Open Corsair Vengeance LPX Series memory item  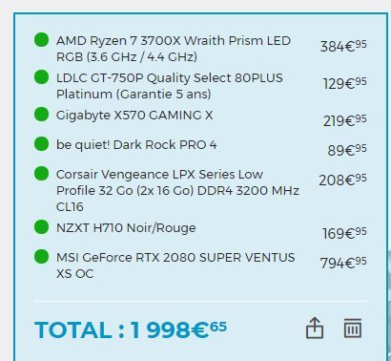coord(177,190)
